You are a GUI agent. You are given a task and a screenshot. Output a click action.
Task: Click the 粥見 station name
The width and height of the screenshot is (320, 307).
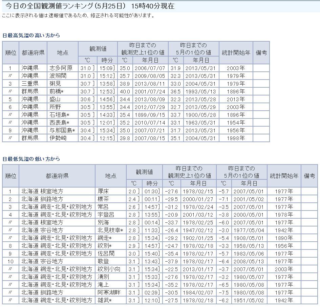coord(55,83)
